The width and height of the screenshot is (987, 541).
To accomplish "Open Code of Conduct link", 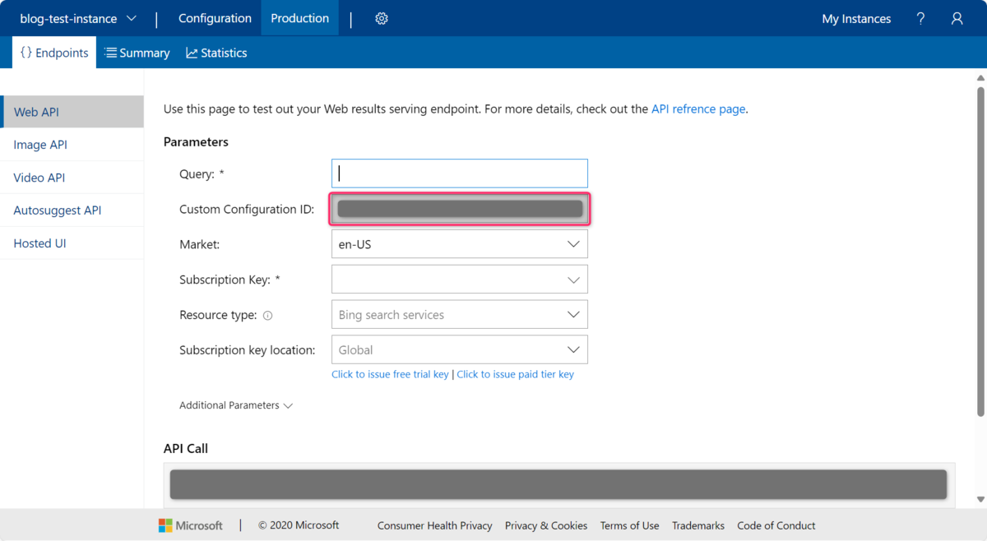I will click(x=776, y=525).
